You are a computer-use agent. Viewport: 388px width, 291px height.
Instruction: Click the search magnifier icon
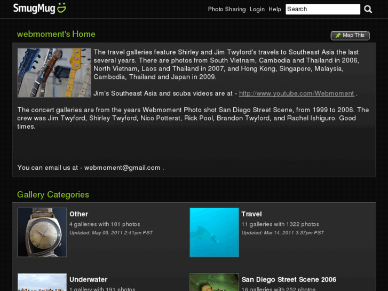point(368,9)
